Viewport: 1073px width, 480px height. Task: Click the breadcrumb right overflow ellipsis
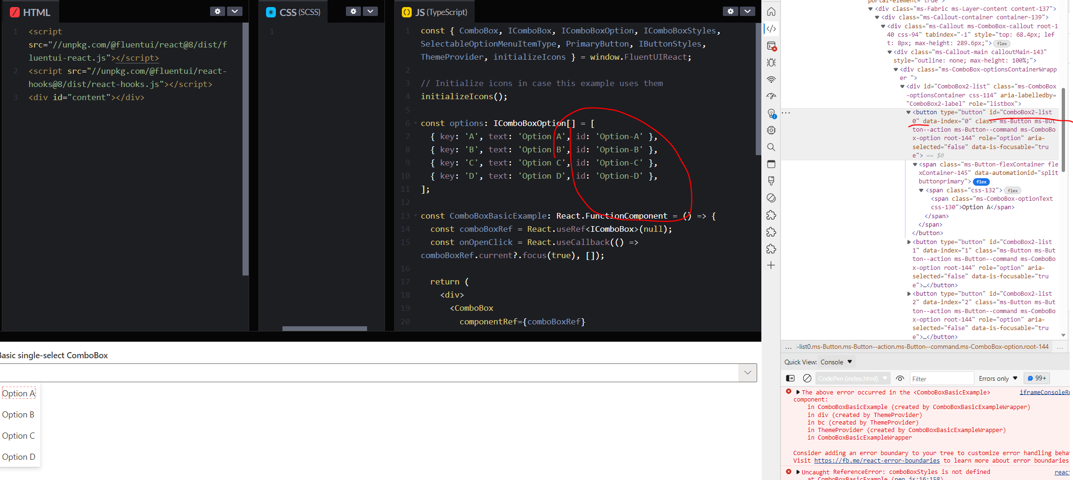[1060, 347]
